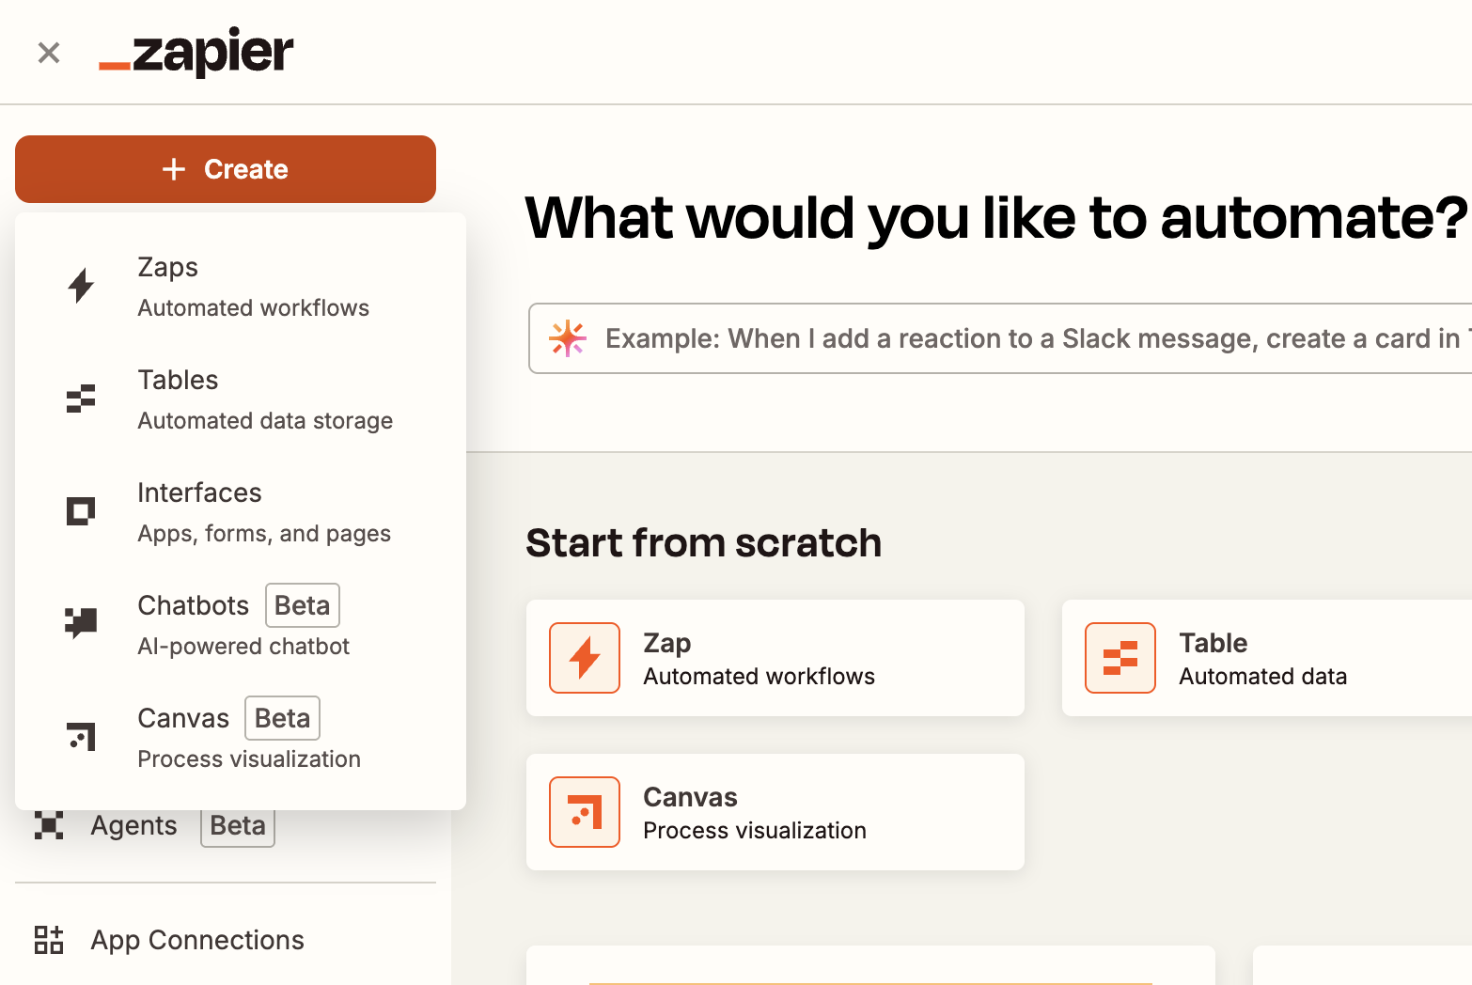Click the Beta badge next to Agents
1472x985 pixels.
[x=238, y=825]
